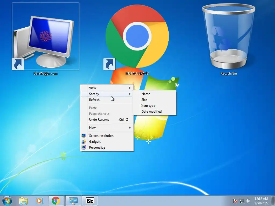
Task: Sort desktop icons by Date modified
Action: click(154, 111)
